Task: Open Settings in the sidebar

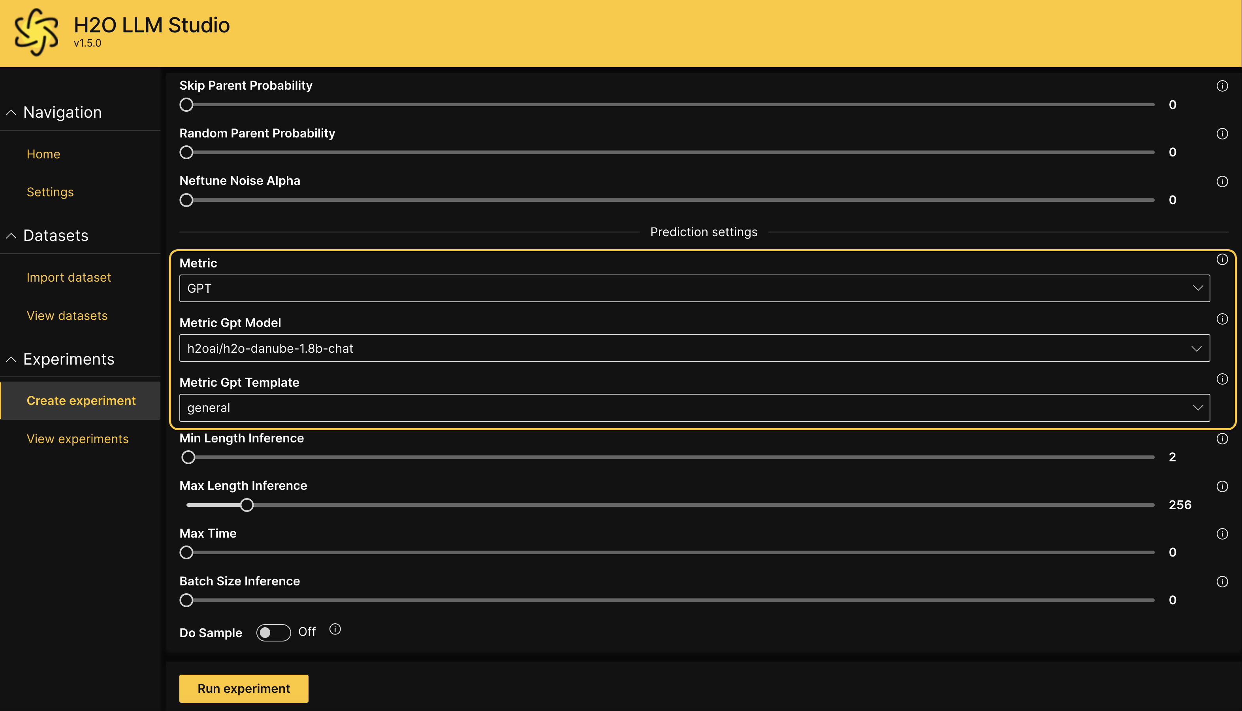Action: pyautogui.click(x=50, y=192)
